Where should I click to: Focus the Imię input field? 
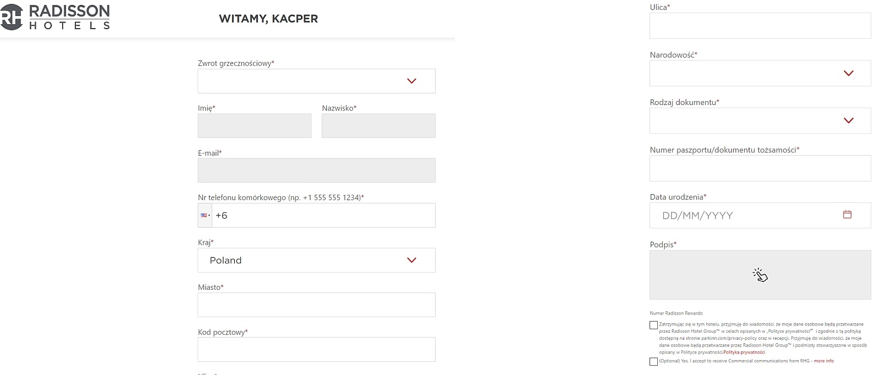(255, 126)
